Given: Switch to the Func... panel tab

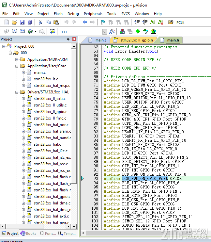Looking at the screenshot, I should pyautogui.click(x=48, y=234).
